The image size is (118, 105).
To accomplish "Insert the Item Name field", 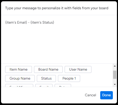I will click(19, 69).
